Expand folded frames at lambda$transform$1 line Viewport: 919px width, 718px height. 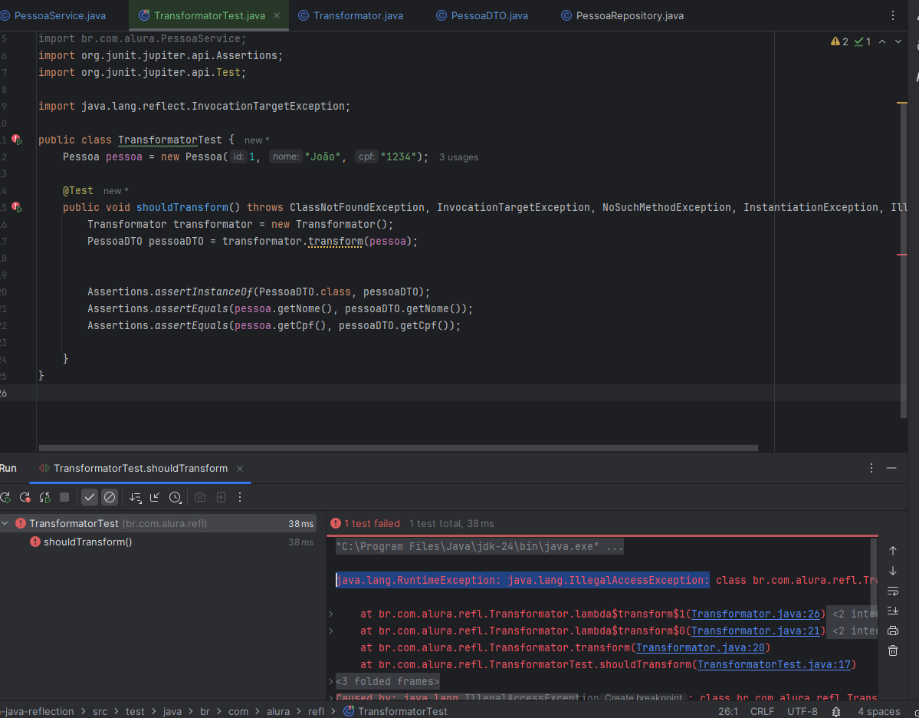pyautogui.click(x=331, y=614)
